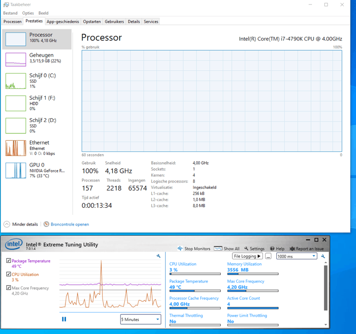The width and height of the screenshot is (356, 334).
Task: Open the 5 Minutes time range dropdown
Action: (141, 319)
